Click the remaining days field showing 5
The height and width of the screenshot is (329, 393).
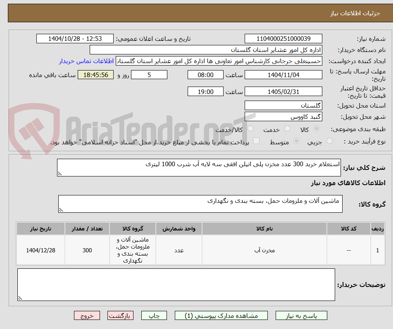(149, 75)
